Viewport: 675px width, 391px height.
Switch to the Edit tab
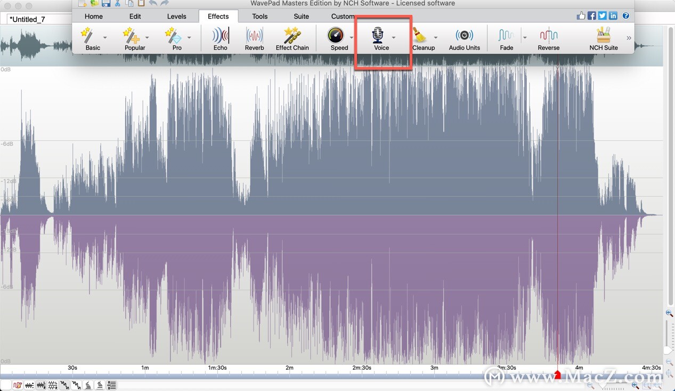click(x=135, y=16)
